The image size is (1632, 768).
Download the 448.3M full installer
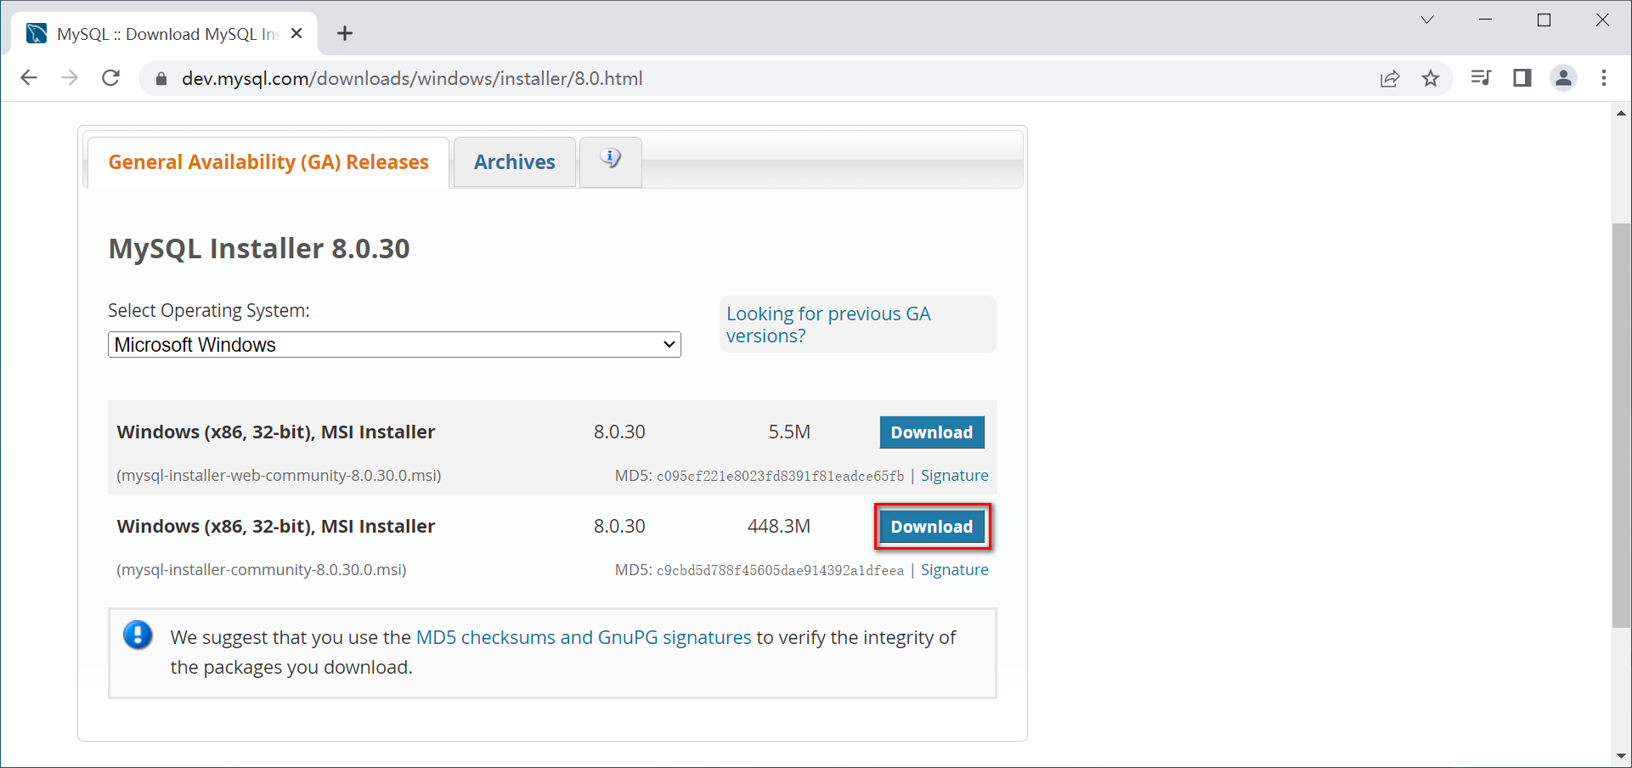(932, 527)
